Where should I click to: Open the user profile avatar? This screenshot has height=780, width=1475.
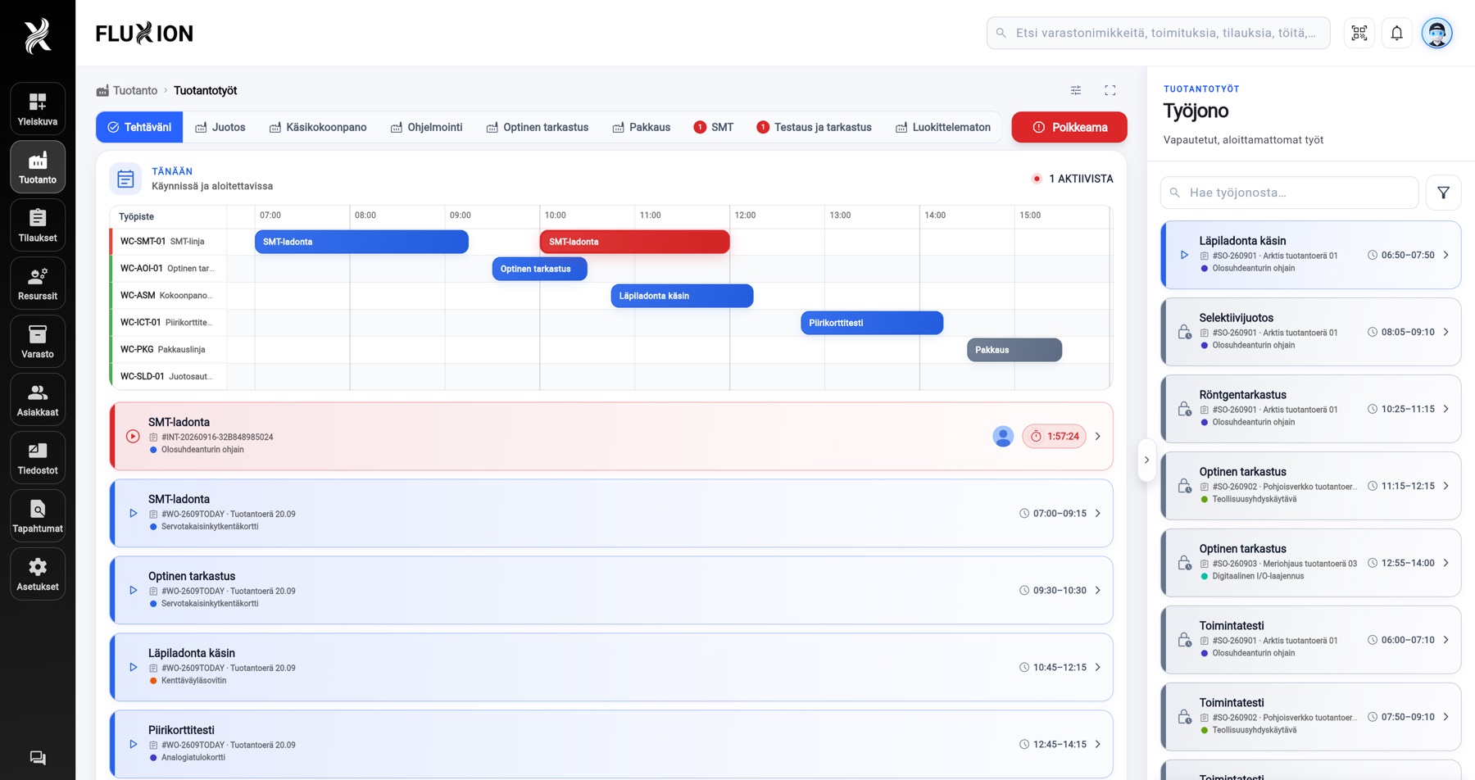(1436, 33)
